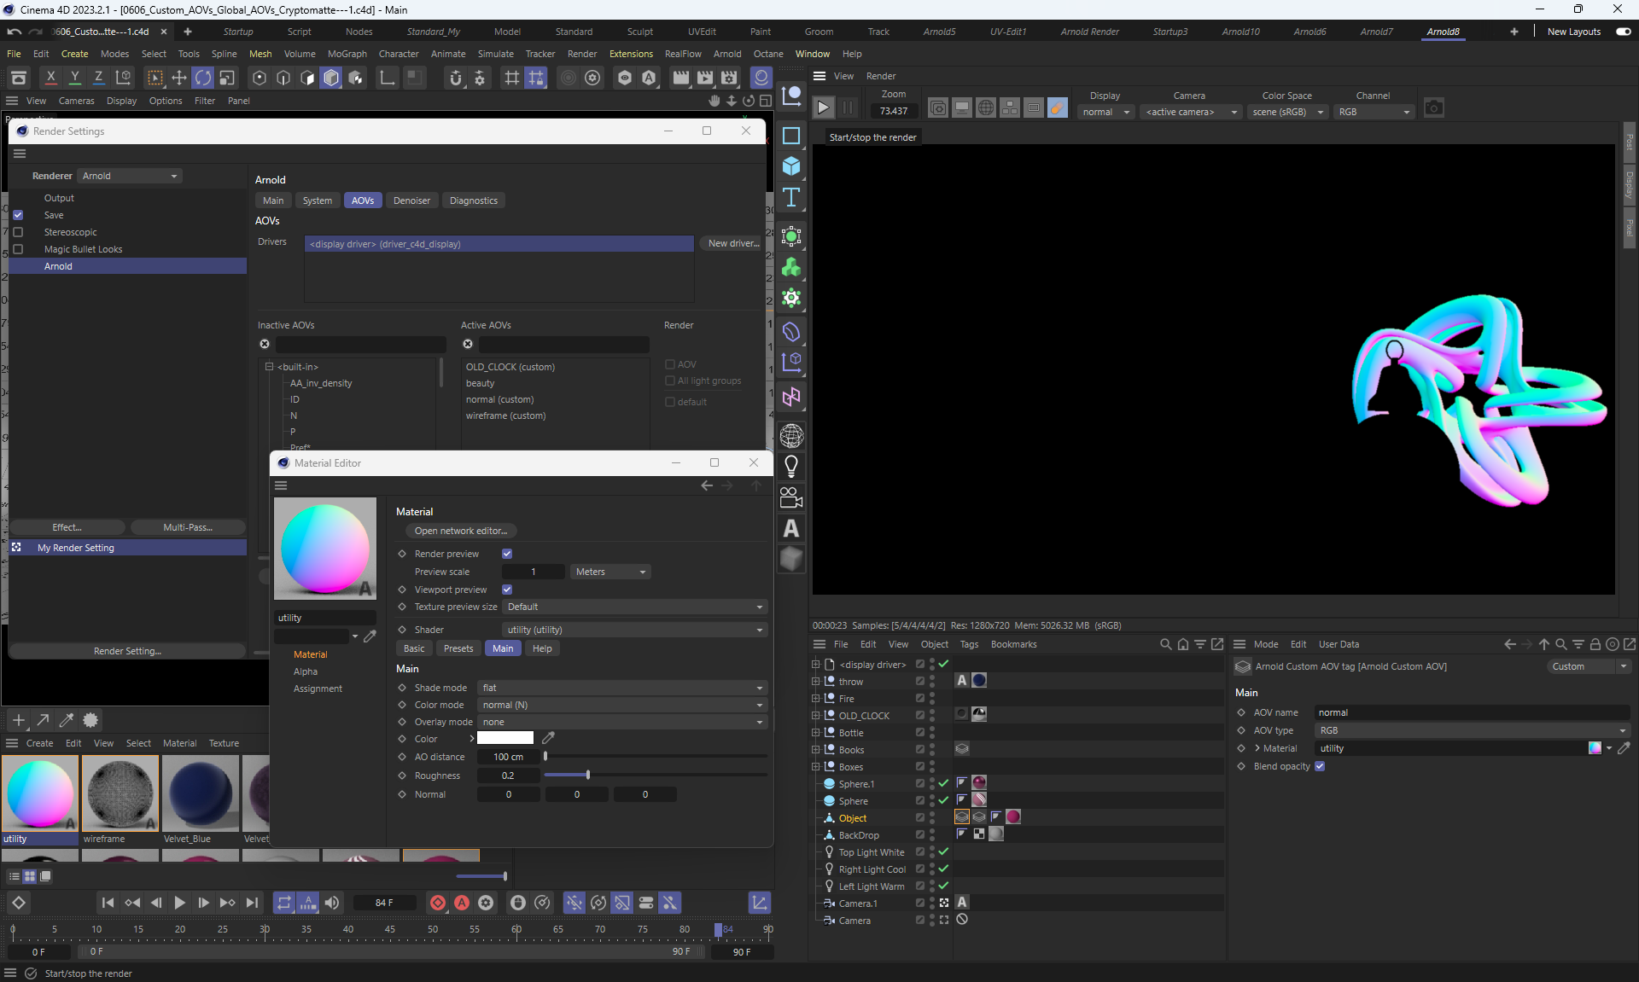Toggle the Blend opacity checkbox
The height and width of the screenshot is (982, 1639).
click(x=1320, y=766)
